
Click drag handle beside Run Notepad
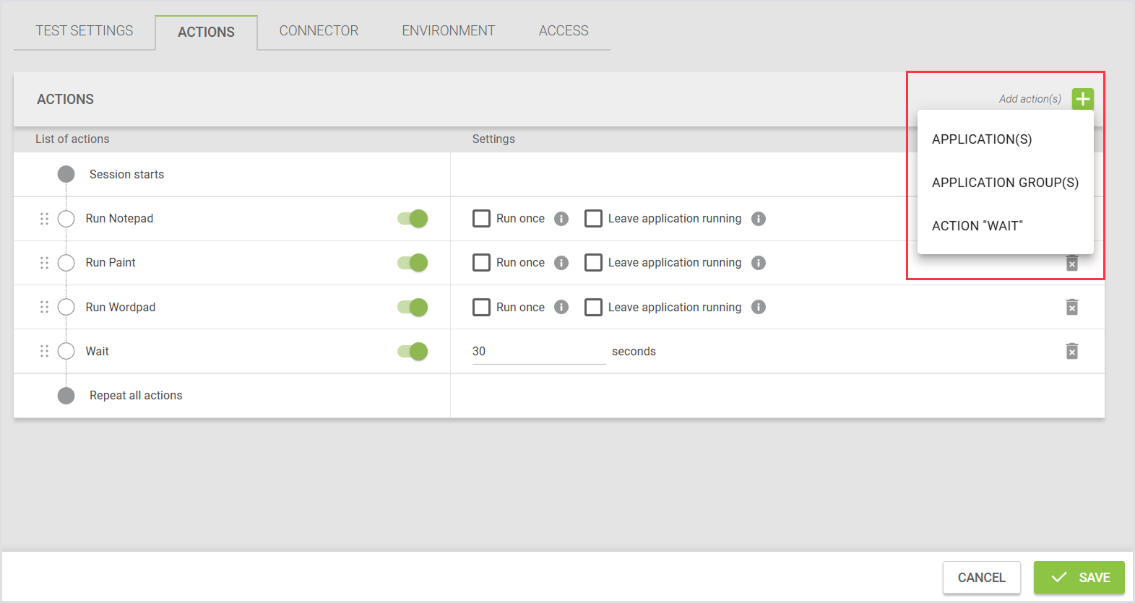tap(44, 219)
